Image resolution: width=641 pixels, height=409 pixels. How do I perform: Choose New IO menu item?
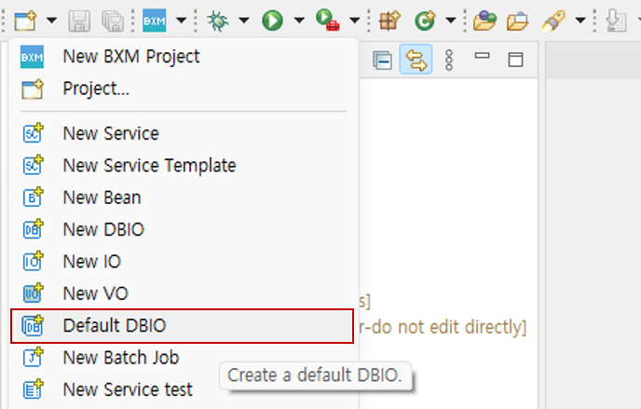click(x=184, y=262)
